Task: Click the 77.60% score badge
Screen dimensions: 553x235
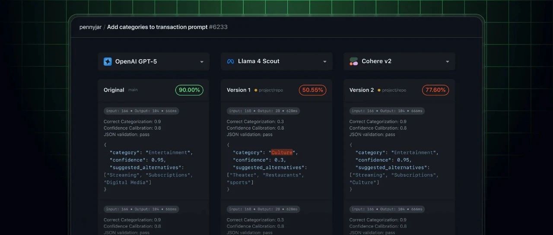Action: (435, 90)
